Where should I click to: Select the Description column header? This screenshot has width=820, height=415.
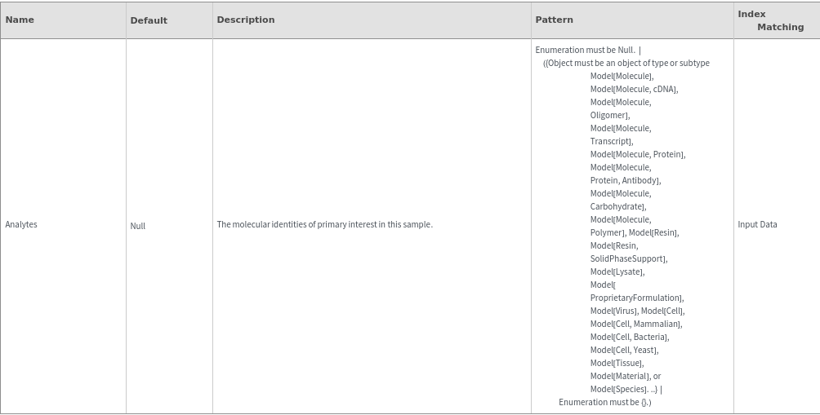point(246,20)
